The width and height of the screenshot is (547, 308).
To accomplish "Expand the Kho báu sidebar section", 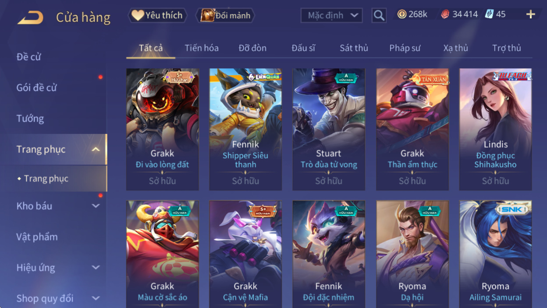I will point(96,206).
